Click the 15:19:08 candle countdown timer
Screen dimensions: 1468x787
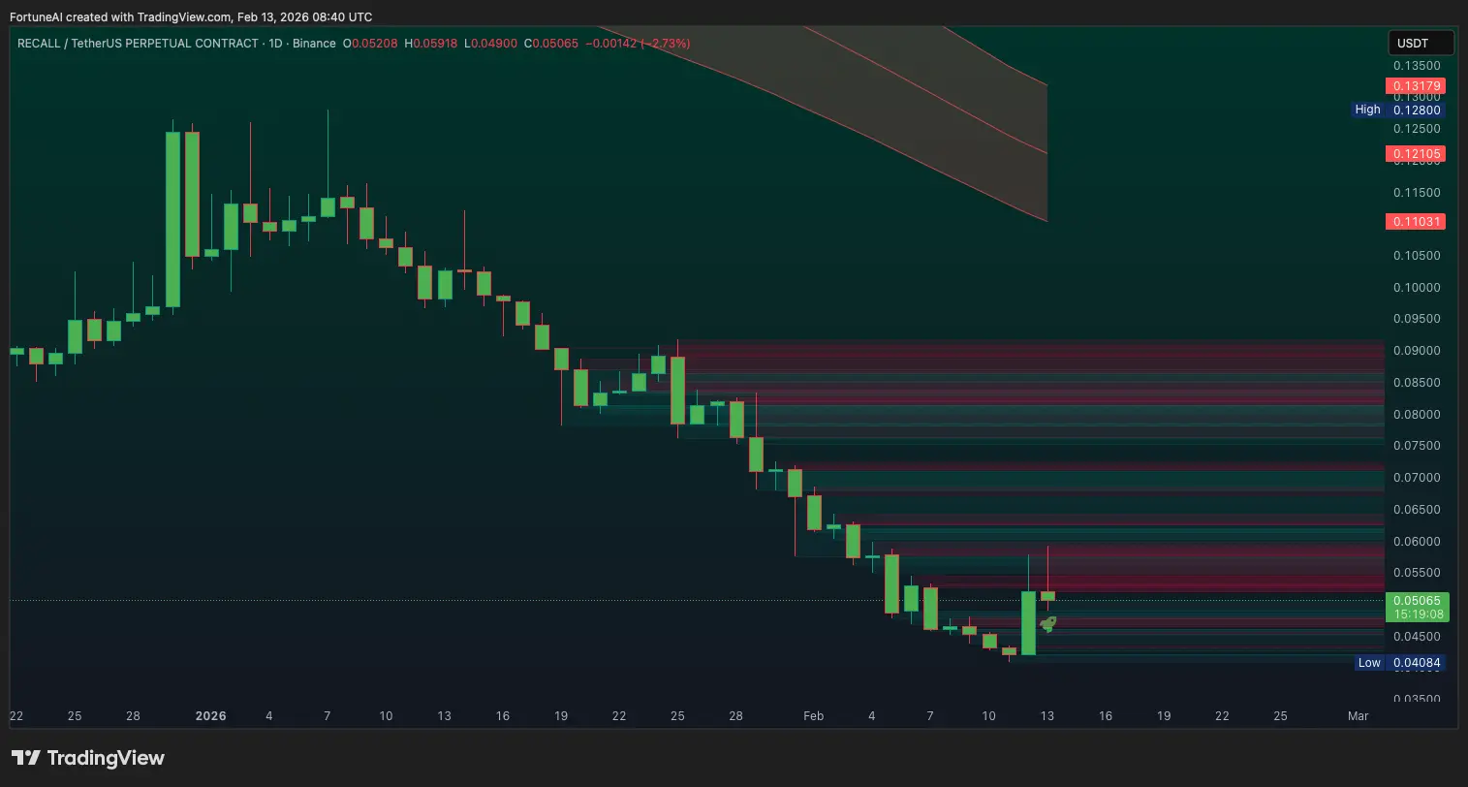pos(1417,614)
